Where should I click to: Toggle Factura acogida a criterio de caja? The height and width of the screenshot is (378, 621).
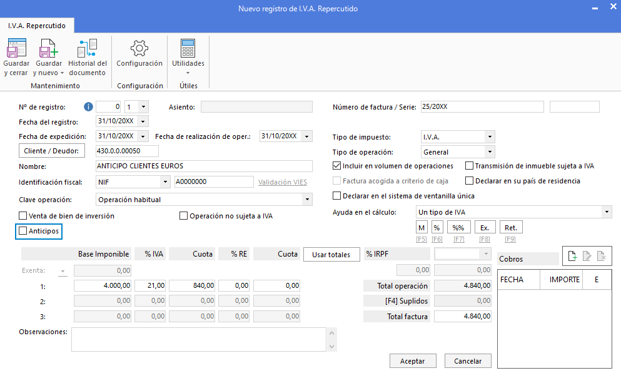click(x=336, y=181)
